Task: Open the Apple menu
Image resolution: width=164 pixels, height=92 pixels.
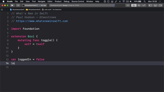Action: [3, 1]
